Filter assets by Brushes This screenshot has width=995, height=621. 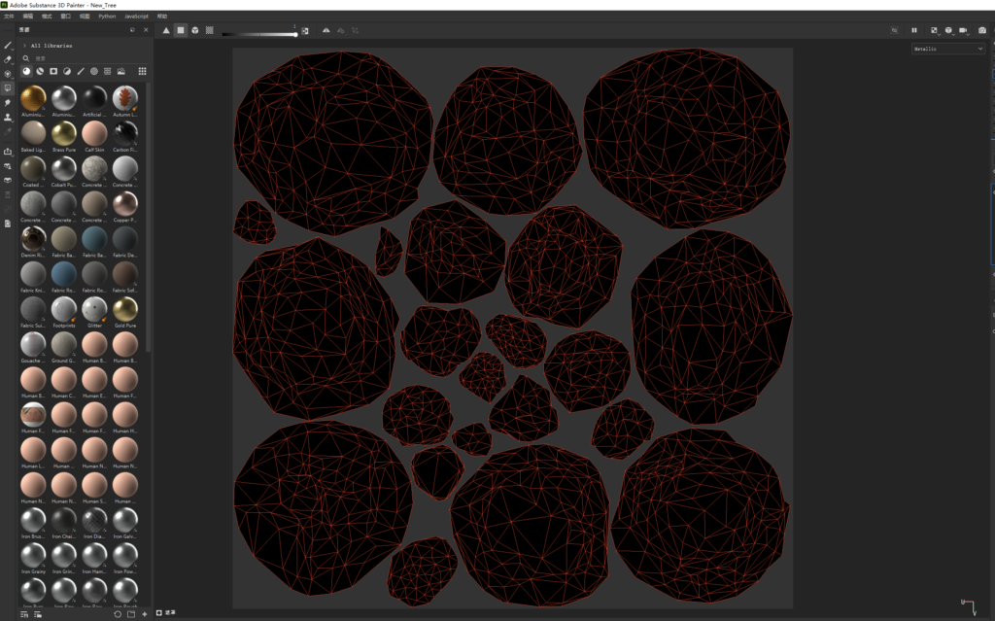click(81, 71)
